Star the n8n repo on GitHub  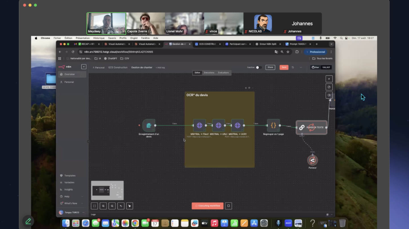click(315, 67)
